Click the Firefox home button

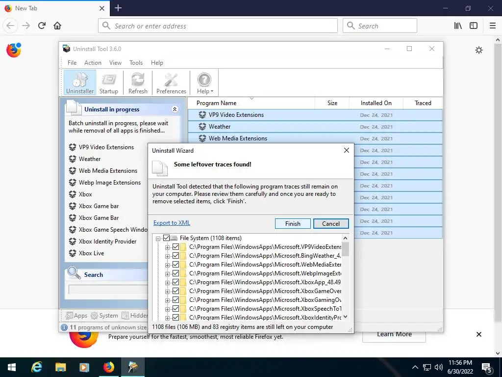click(x=57, y=26)
